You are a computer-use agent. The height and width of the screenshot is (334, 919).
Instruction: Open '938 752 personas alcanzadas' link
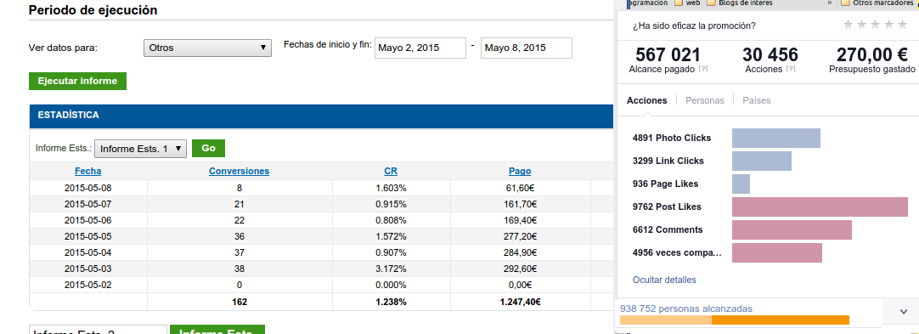(x=685, y=309)
